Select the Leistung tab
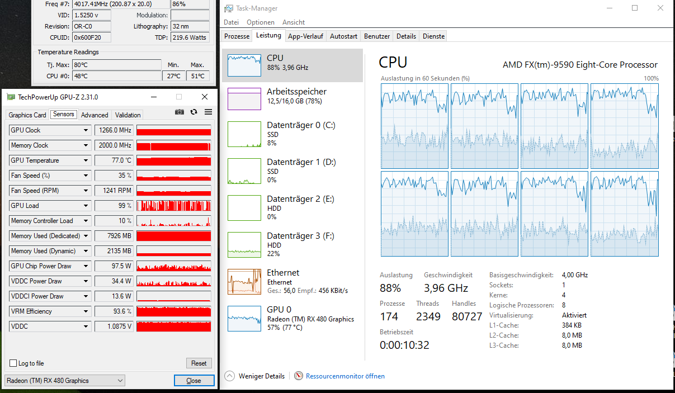675x393 pixels. click(268, 36)
